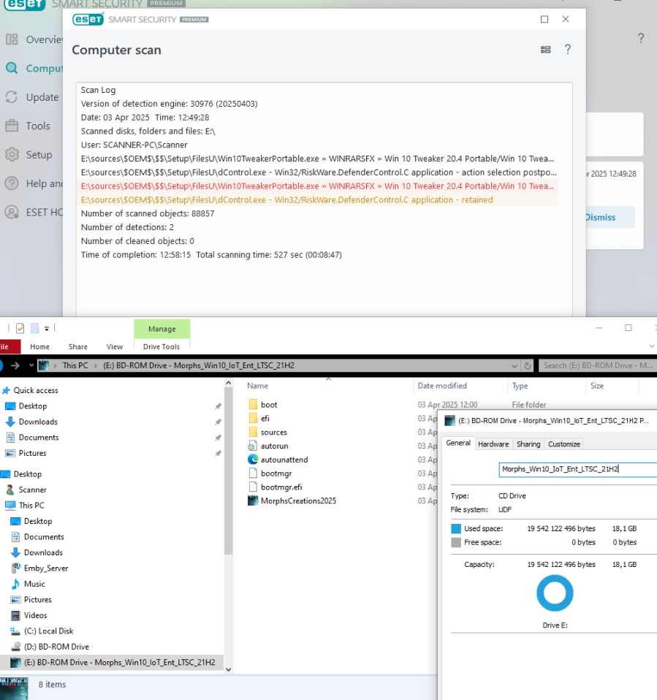Screen dimensions: 657x700
Task: Open Videos folder in navigation pane
Action: 35,615
